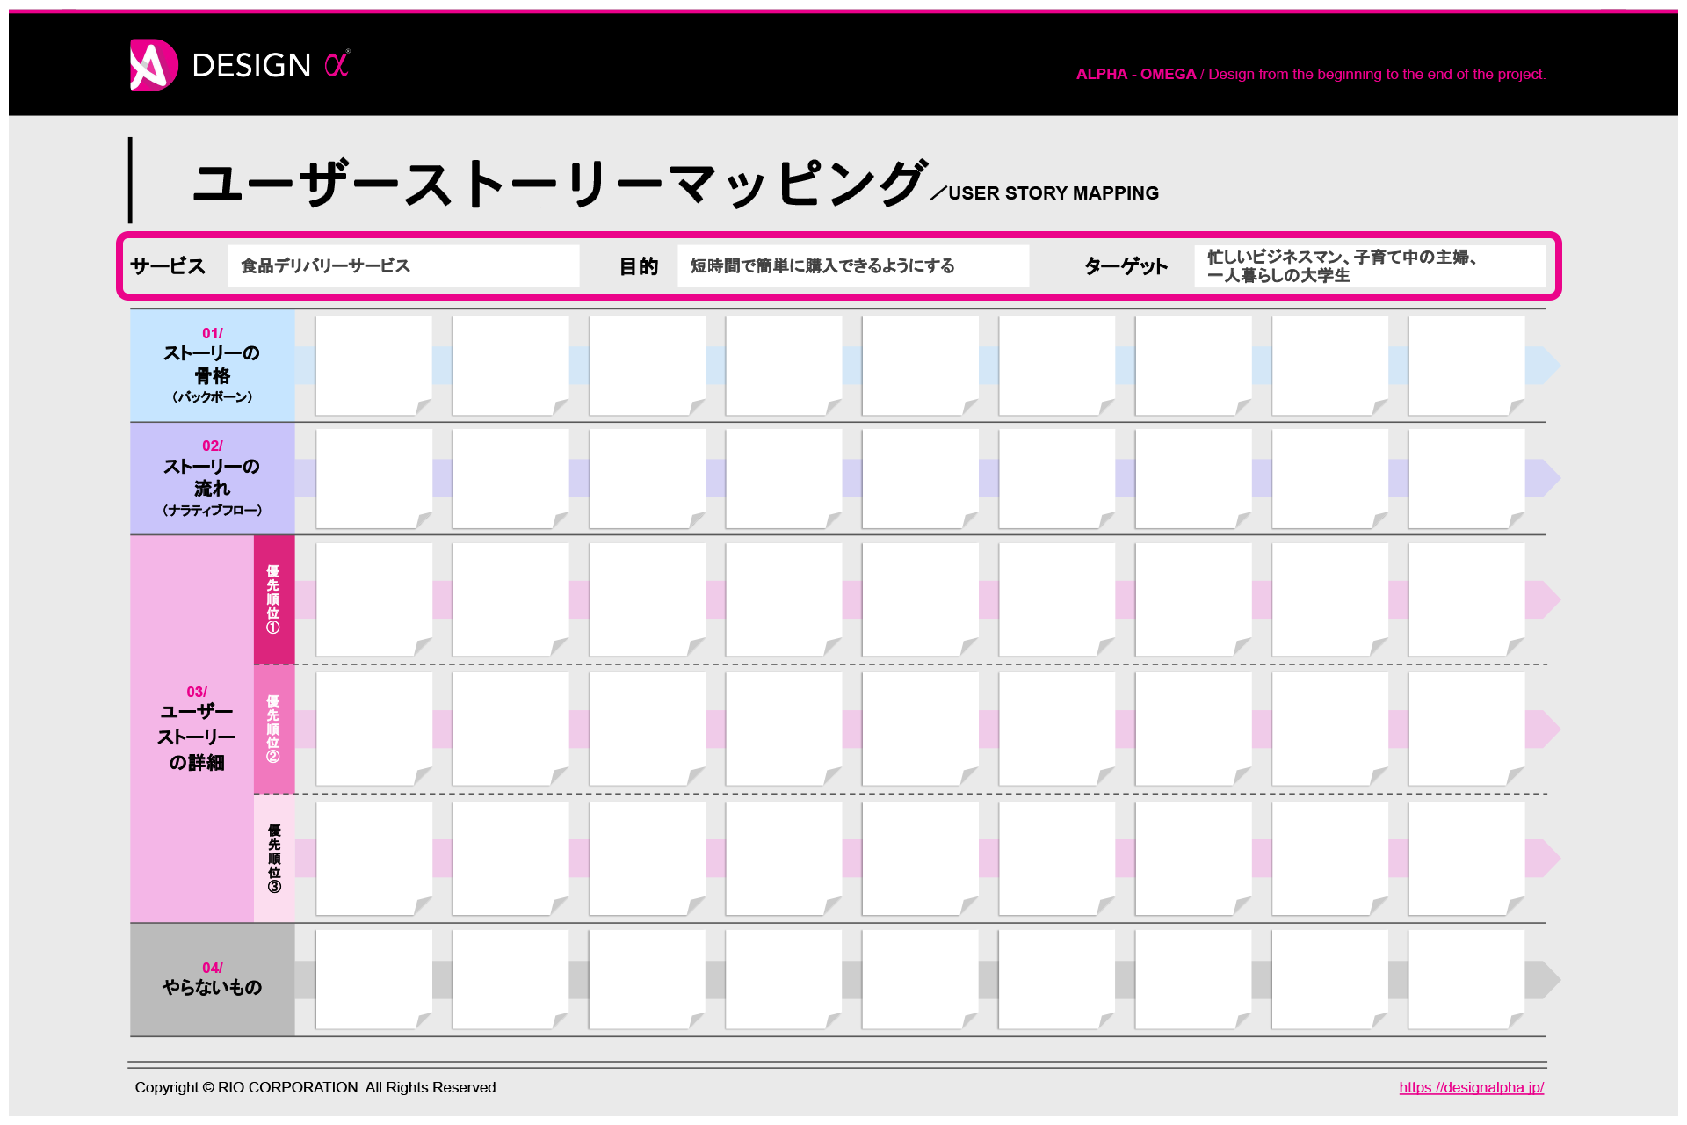This screenshot has width=1687, height=1125.
Task: Click the 短時間で簡単に購入できるようにする input field
Action: point(853,266)
